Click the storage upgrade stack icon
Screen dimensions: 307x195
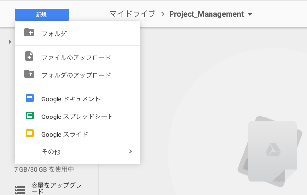[x=20, y=190]
